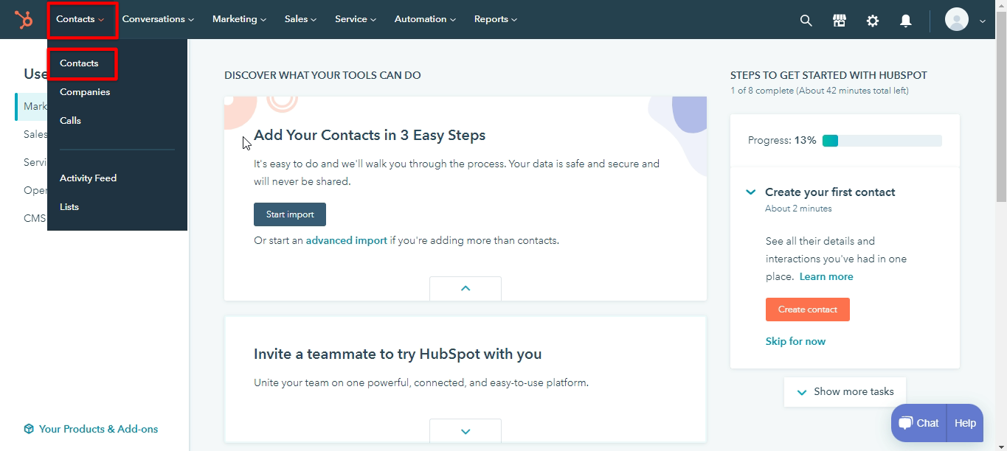Screen dimensions: 1007x451
Task: Open the Marketplace storefront icon
Action: (840, 21)
